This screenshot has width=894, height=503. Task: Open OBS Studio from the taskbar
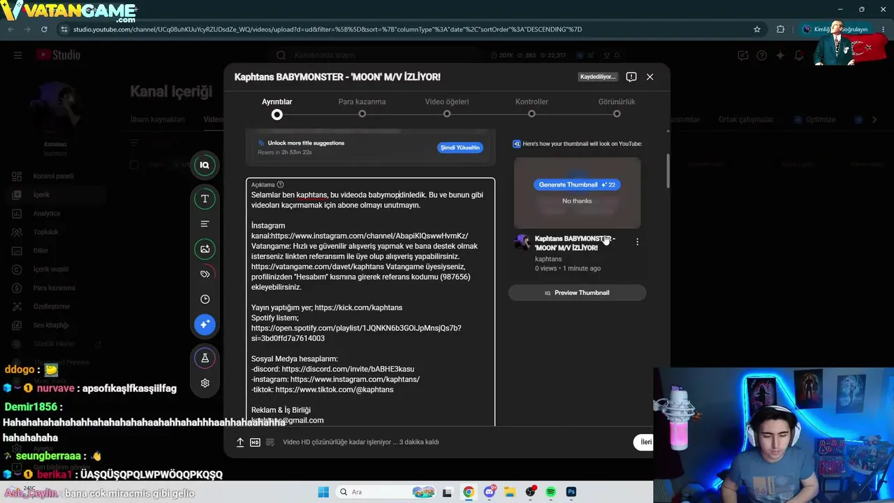coord(530,492)
